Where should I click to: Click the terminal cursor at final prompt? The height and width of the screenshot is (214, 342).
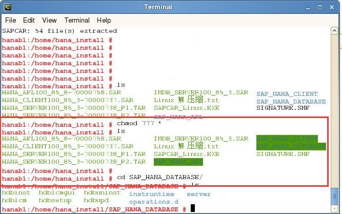(193, 208)
